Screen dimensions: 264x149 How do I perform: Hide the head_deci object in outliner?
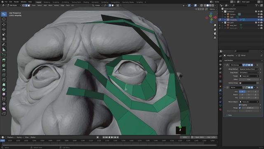point(259,25)
